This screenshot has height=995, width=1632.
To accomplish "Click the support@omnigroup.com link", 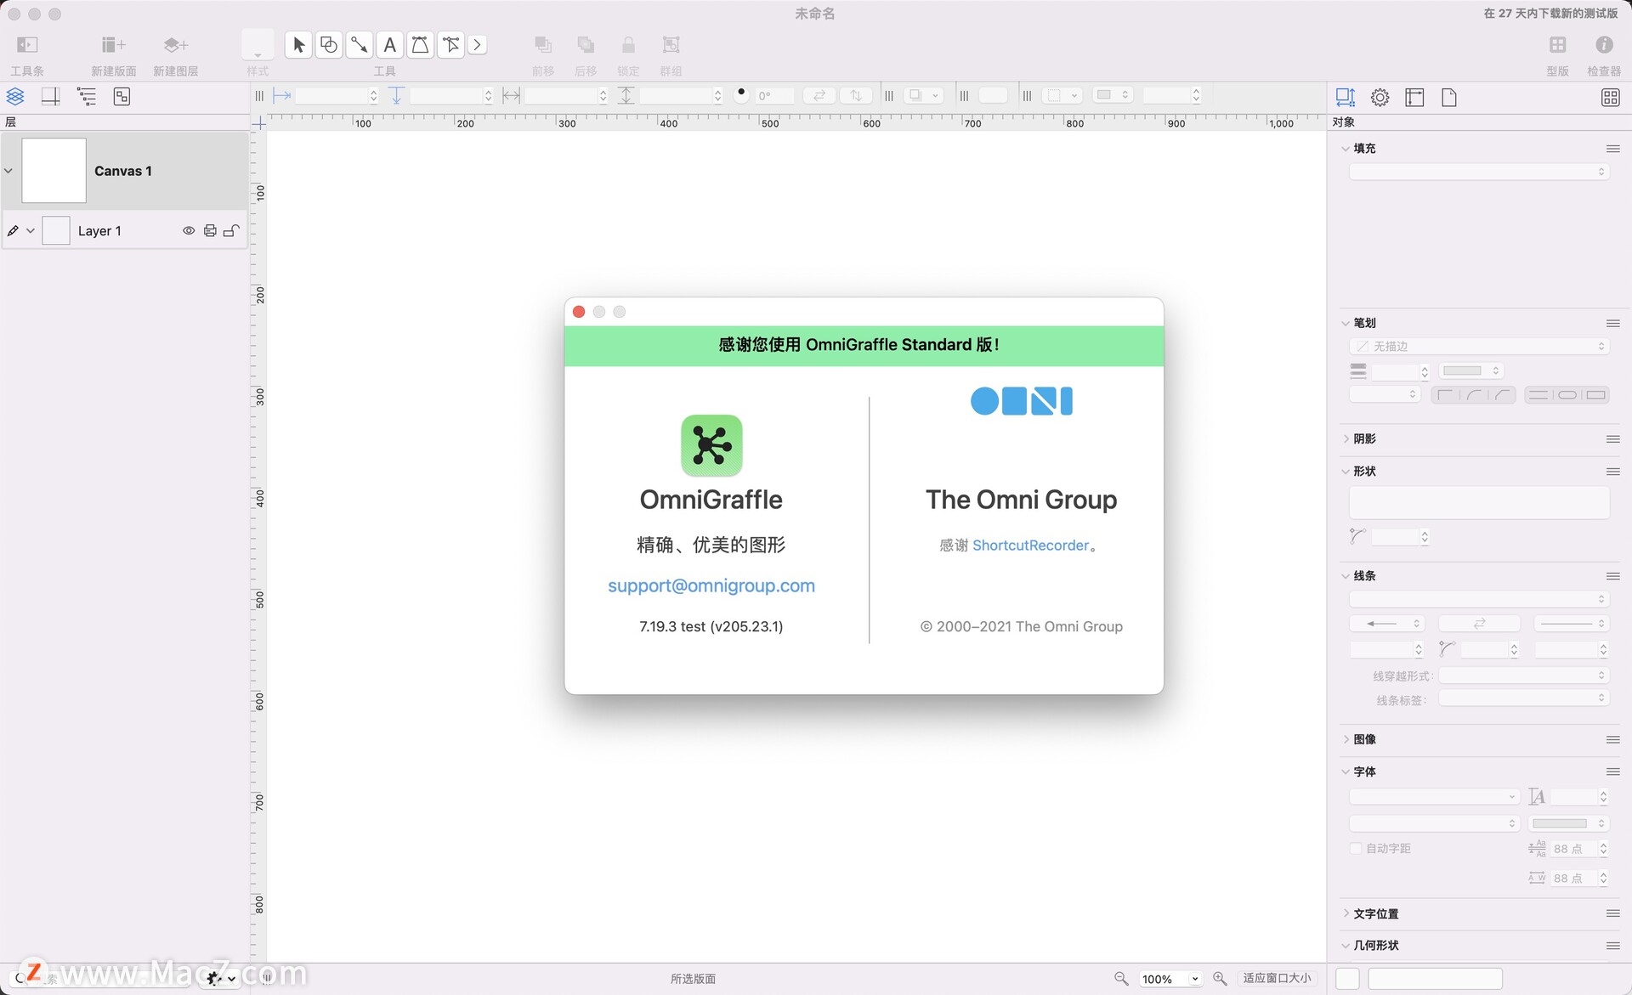I will (711, 585).
